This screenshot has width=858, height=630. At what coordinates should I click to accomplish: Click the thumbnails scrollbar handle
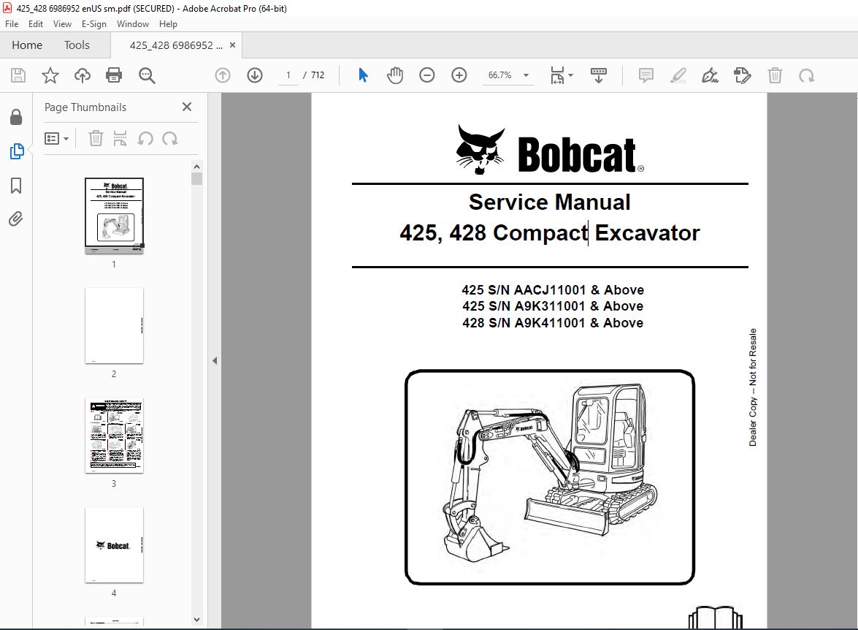pyautogui.click(x=197, y=178)
